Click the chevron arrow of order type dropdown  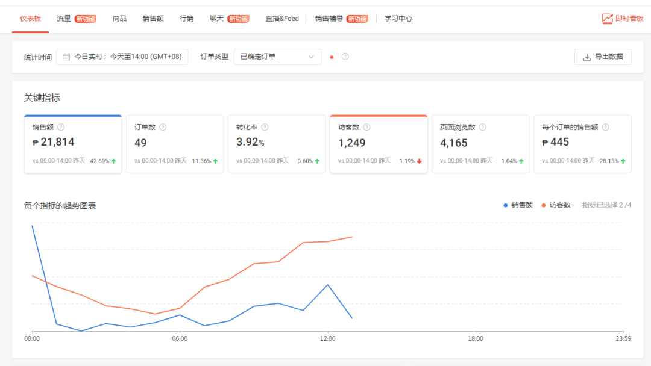tap(311, 57)
